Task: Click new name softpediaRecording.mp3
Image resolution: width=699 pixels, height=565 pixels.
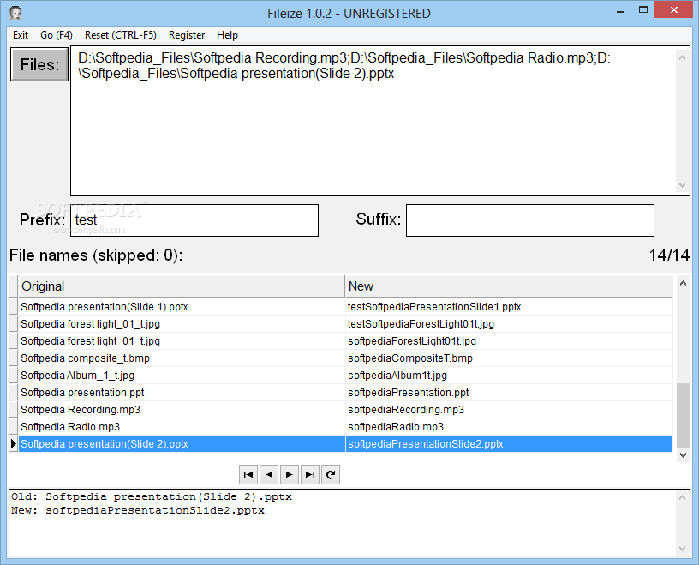Action: coord(509,409)
